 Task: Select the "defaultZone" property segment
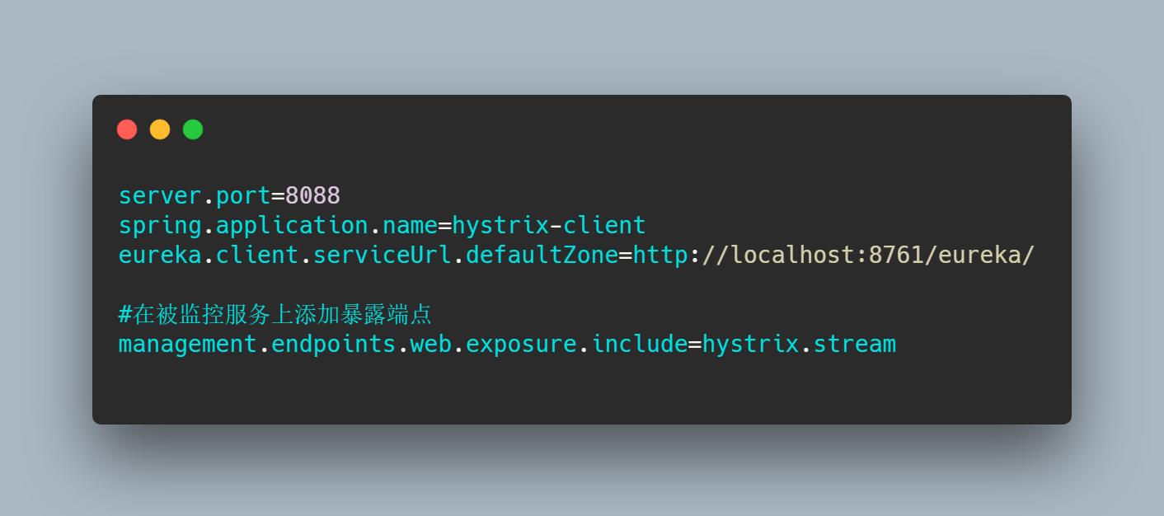pos(542,256)
